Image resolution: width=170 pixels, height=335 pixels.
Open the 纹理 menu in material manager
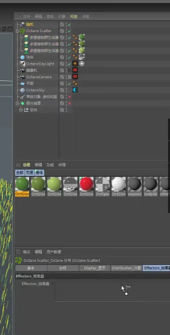point(62,165)
